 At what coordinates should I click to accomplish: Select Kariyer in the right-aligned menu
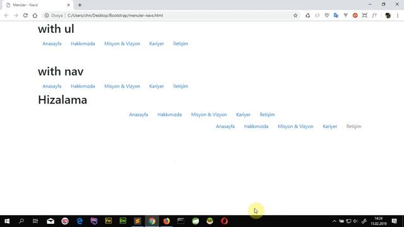coord(330,126)
